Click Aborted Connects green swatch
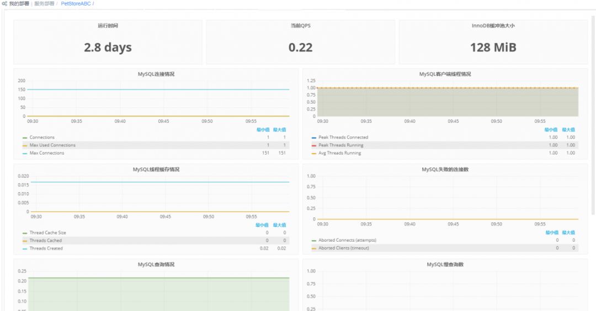Screen dimensions: 596x311 (x=313, y=241)
